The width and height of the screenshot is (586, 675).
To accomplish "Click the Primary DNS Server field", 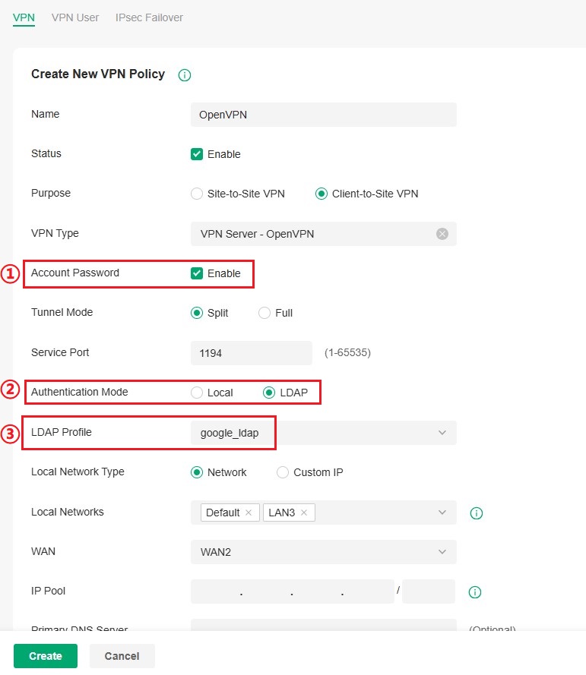I will click(324, 625).
